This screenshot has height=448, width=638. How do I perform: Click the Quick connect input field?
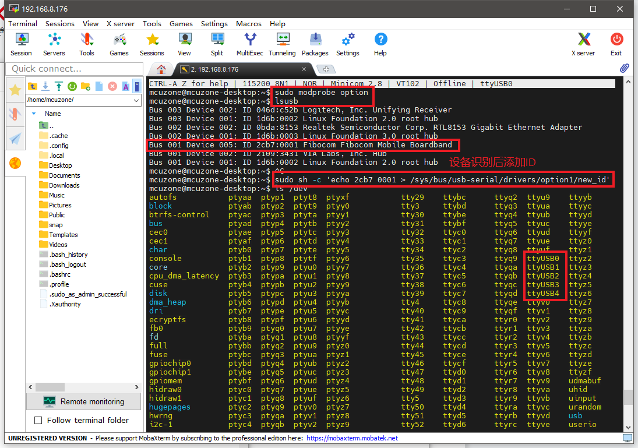click(75, 69)
